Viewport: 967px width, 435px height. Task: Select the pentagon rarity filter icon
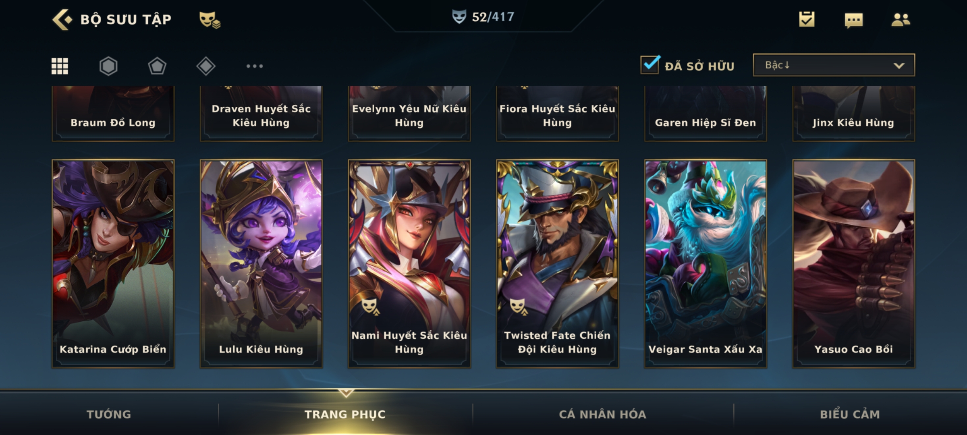click(157, 66)
